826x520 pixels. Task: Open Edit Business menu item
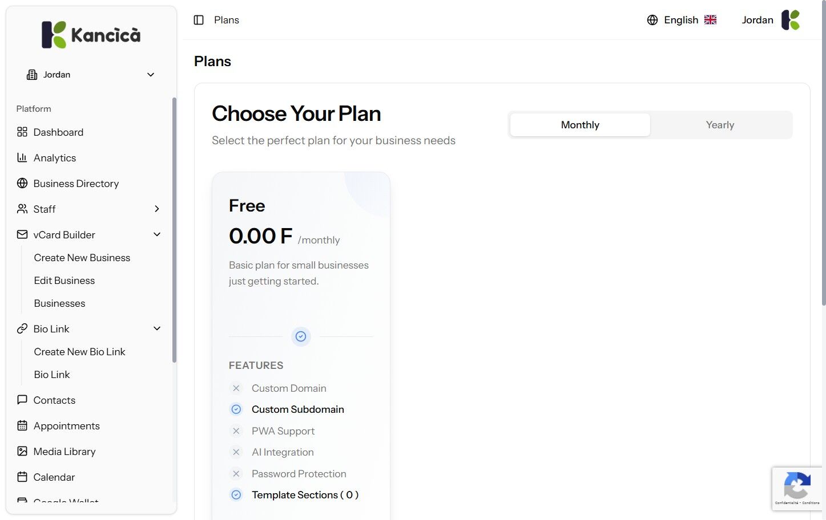pos(65,281)
